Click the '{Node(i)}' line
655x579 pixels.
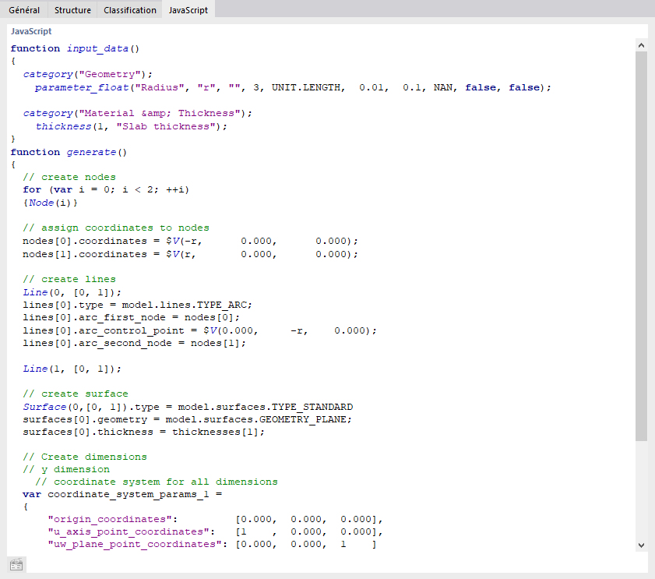point(51,203)
